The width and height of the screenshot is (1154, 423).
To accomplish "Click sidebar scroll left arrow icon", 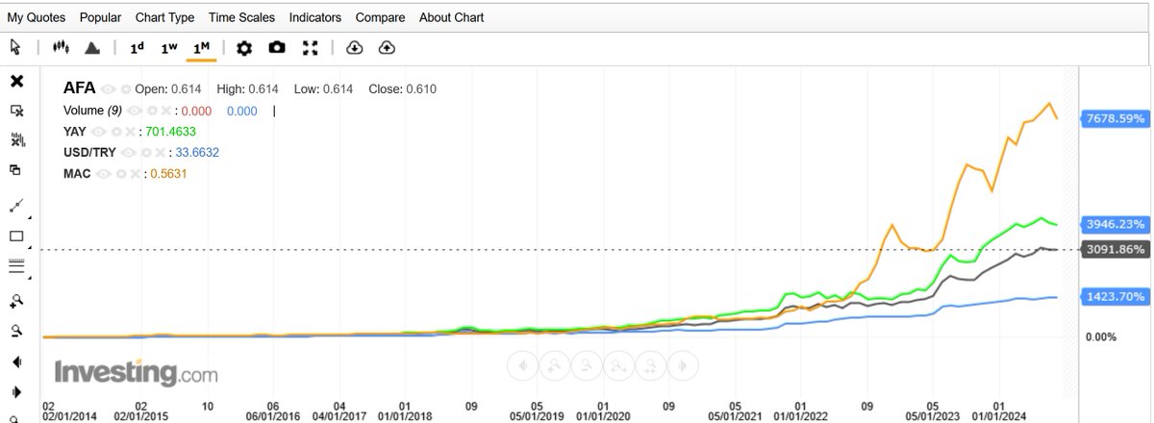I will (16, 362).
